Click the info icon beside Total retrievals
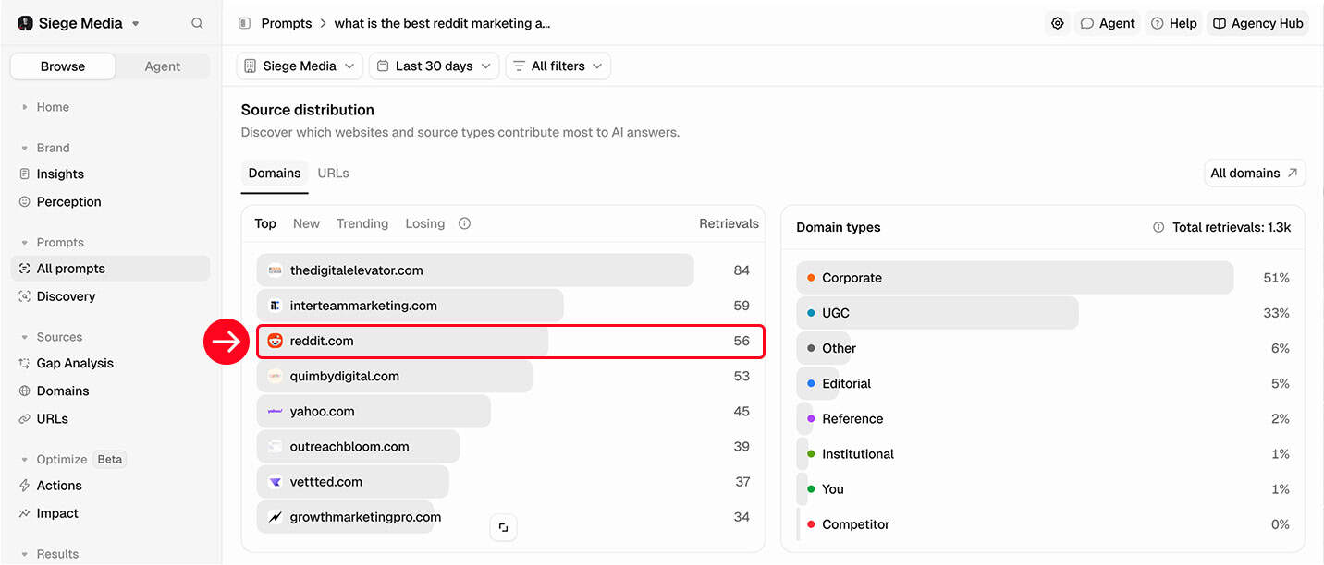1324x565 pixels. coord(1158,227)
